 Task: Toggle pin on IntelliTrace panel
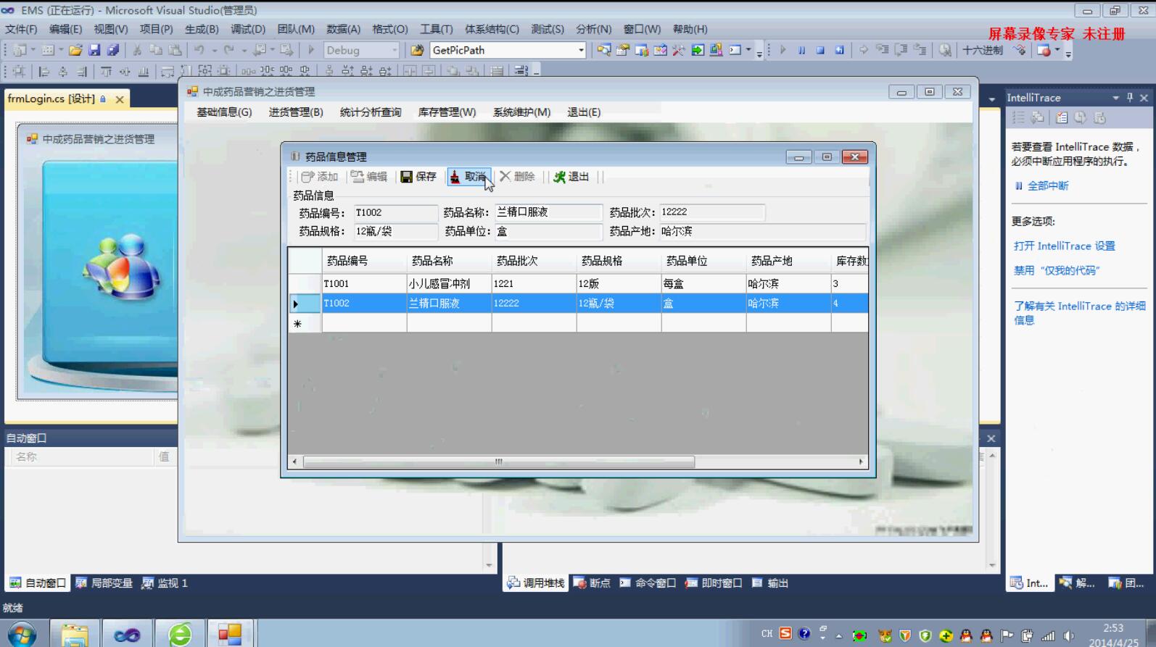[1130, 97]
